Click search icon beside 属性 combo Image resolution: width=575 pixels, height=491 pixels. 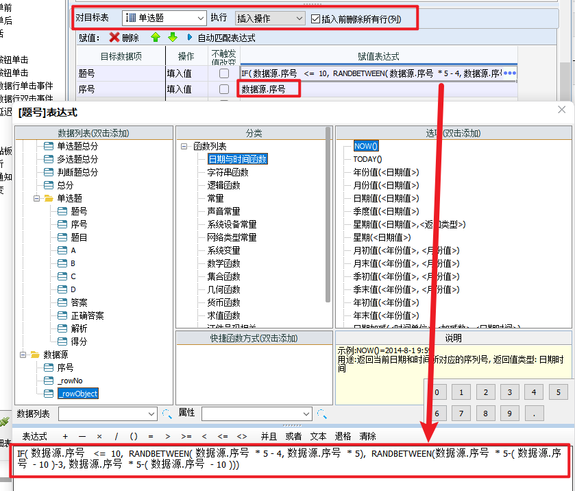point(322,414)
